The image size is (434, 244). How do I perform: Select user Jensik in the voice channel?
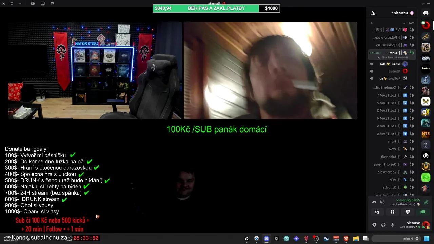[389, 64]
